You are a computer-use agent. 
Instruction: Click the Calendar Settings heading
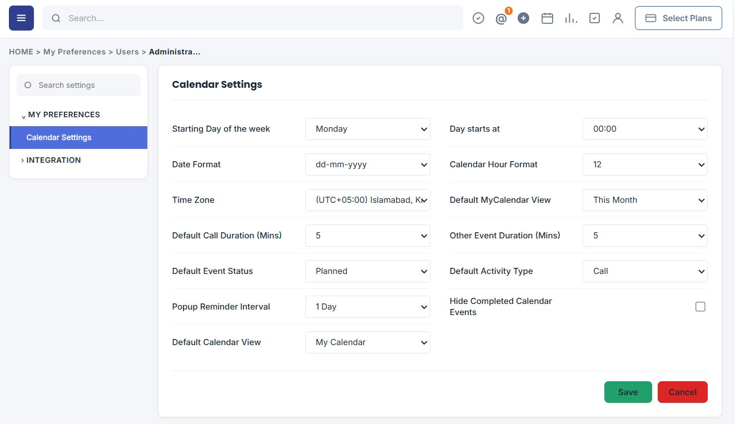point(217,84)
